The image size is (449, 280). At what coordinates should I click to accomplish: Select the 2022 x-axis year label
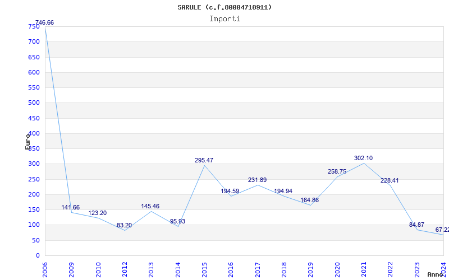[x=390, y=270]
